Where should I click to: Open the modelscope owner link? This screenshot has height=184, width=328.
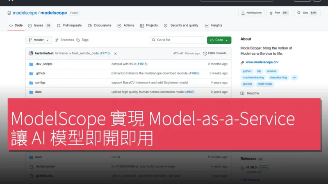[x=25, y=13]
